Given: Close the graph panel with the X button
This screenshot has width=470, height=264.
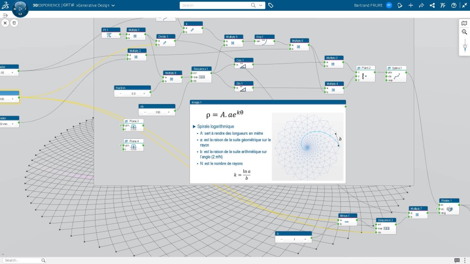Looking at the screenshot, I should (x=5, y=23).
